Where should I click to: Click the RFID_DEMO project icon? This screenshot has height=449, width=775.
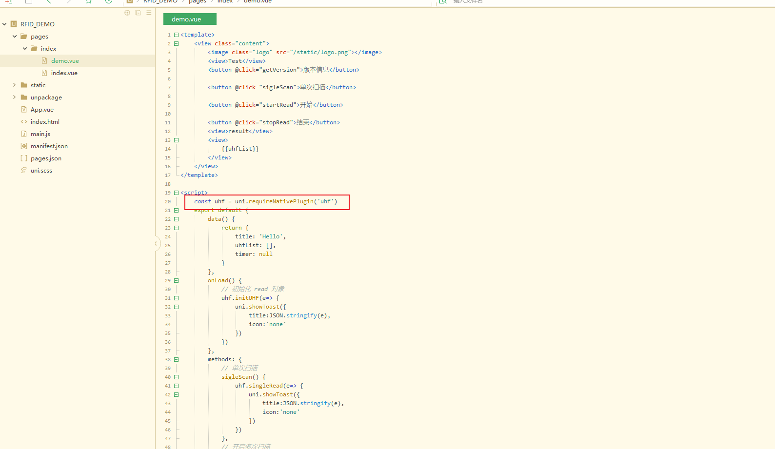[14, 24]
